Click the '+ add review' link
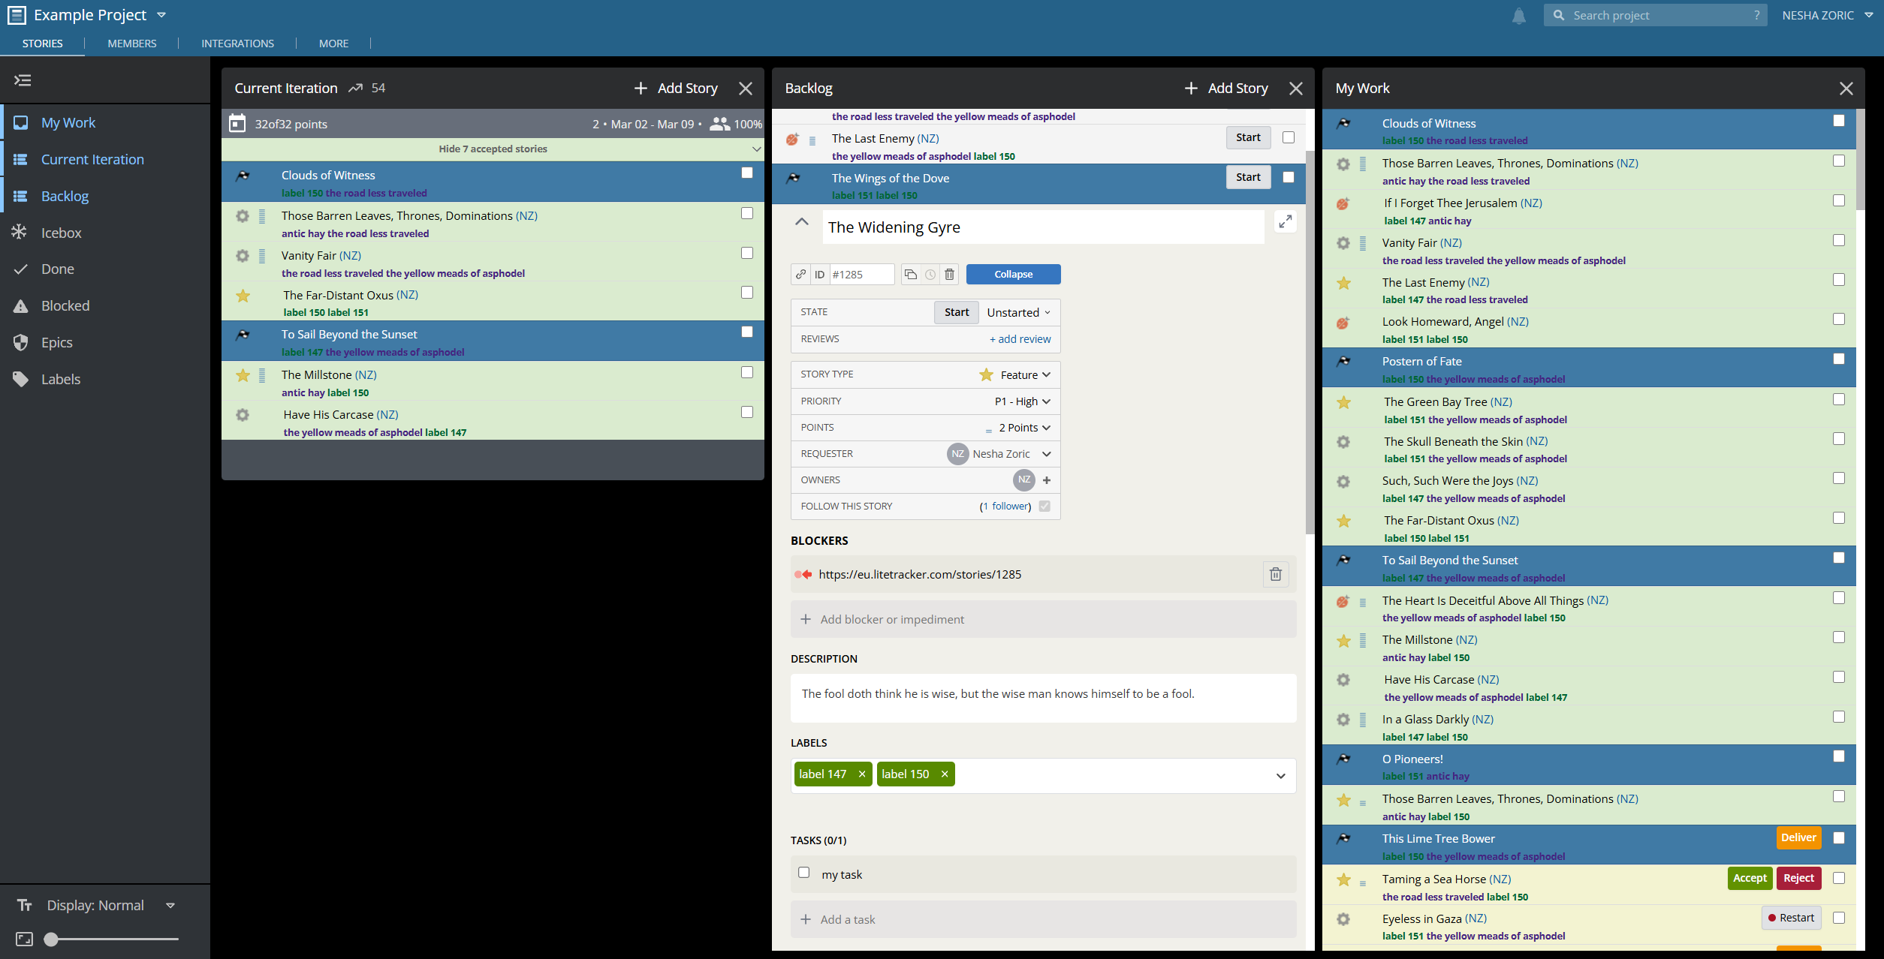The width and height of the screenshot is (1884, 959). click(x=1020, y=339)
